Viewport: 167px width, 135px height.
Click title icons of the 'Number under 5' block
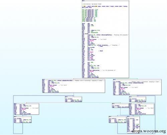[115, 80]
